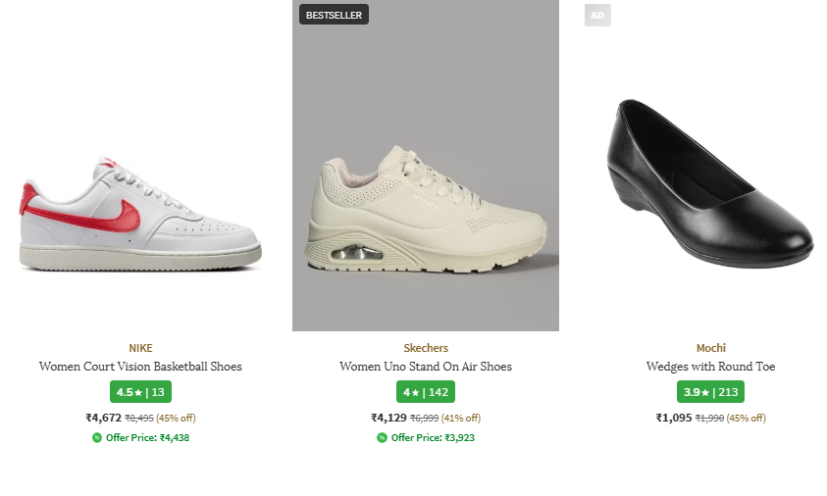
Task: Click the AD label badge
Action: (597, 15)
